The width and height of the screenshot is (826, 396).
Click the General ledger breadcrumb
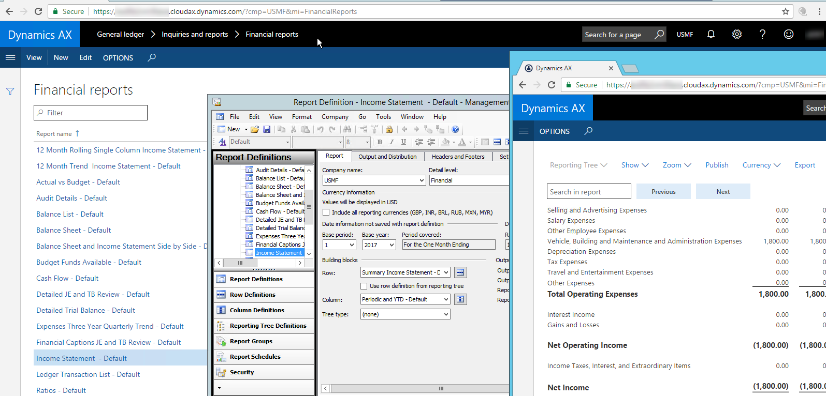120,34
